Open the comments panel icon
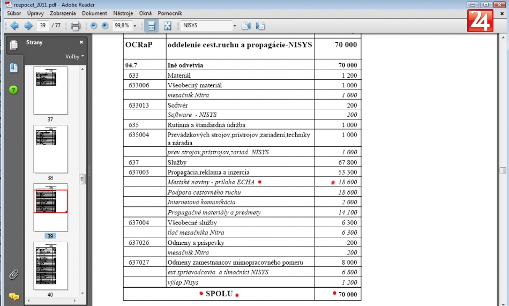This screenshot has height=306, width=509. click(14, 296)
